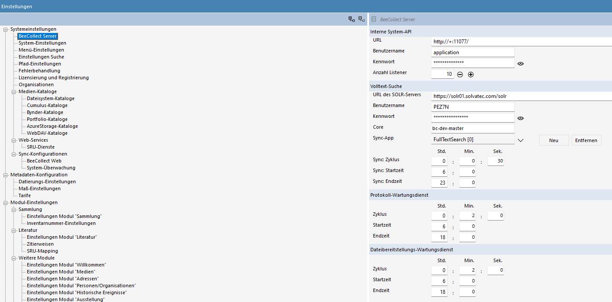
Task: Click the BeeCollect Server panel header icon
Action: pos(374,19)
